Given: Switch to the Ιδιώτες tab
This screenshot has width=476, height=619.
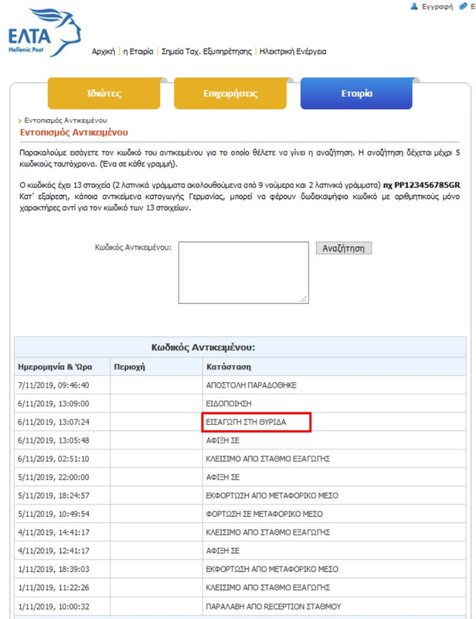Looking at the screenshot, I should click(x=104, y=94).
